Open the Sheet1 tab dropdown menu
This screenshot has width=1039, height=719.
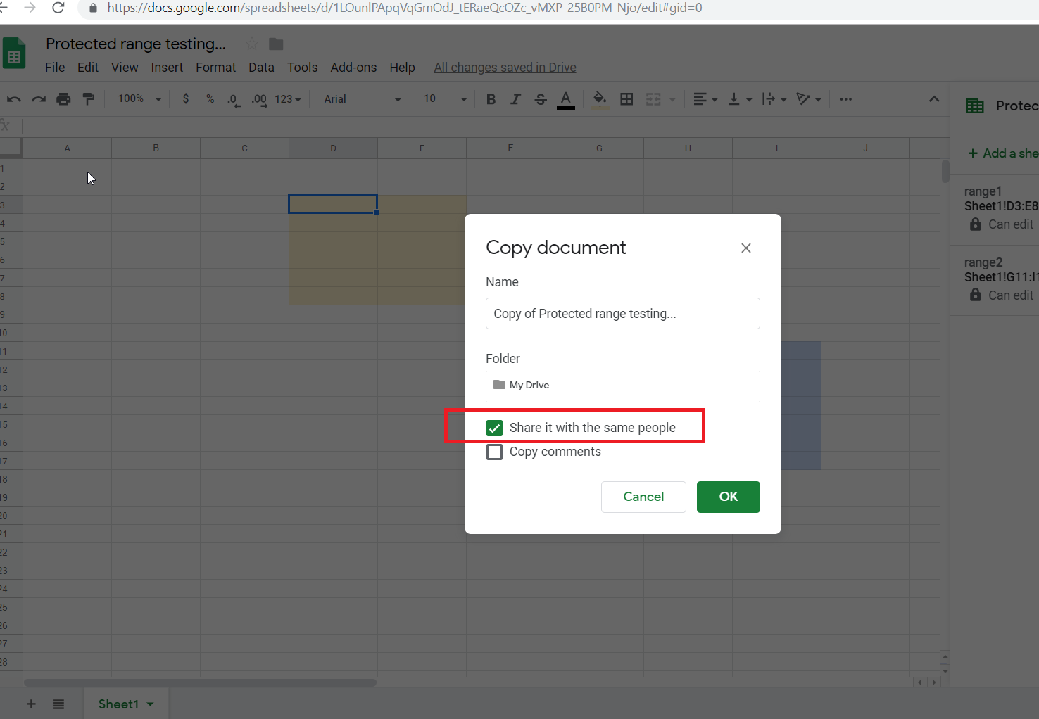tap(149, 704)
